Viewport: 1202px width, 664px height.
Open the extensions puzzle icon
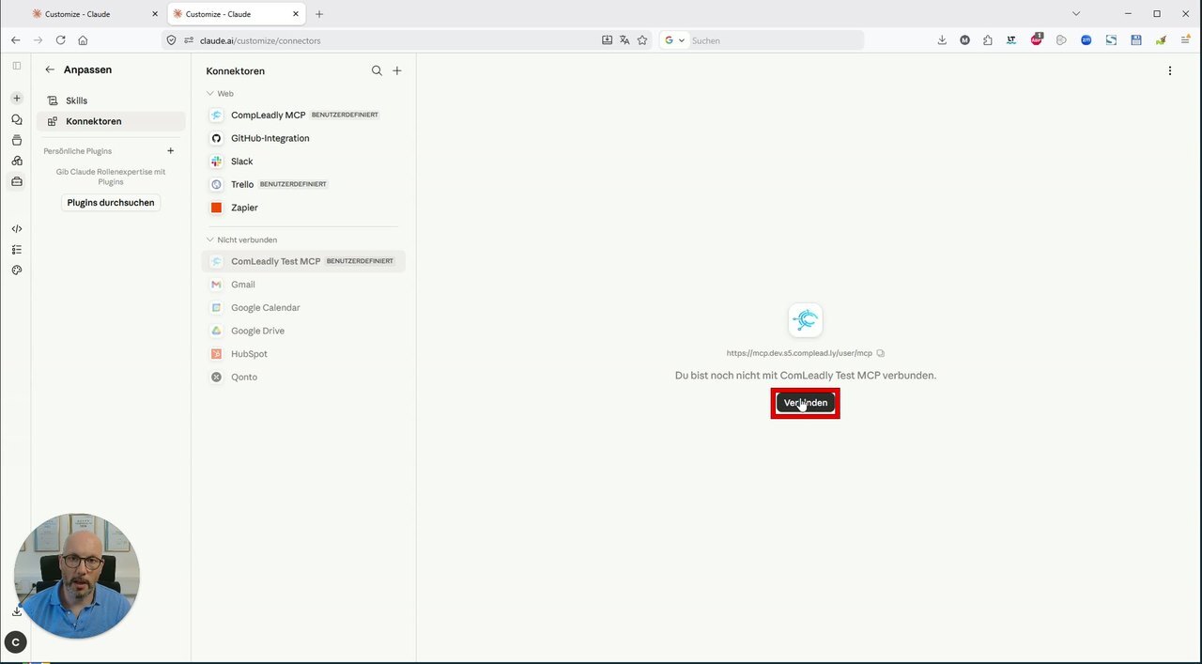pyautogui.click(x=988, y=40)
